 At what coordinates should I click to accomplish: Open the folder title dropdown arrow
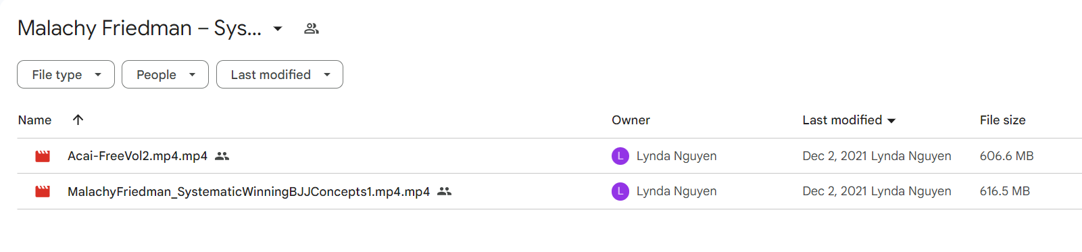click(x=278, y=28)
